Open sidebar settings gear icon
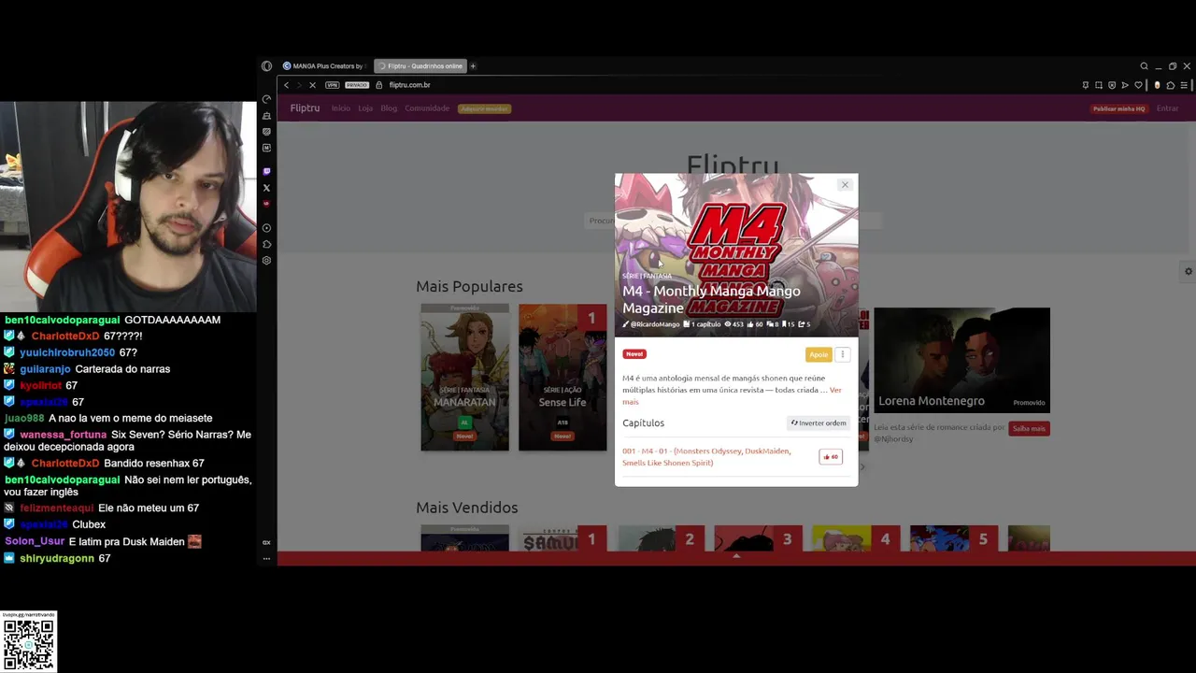The height and width of the screenshot is (673, 1196). [x=266, y=261]
